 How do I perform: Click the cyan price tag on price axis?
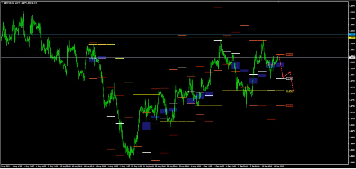point(352,35)
